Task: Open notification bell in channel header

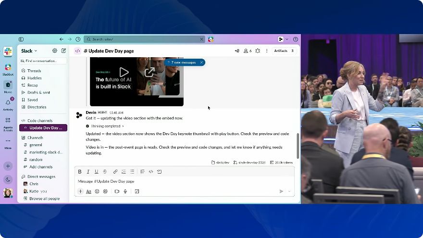Action: [258, 51]
